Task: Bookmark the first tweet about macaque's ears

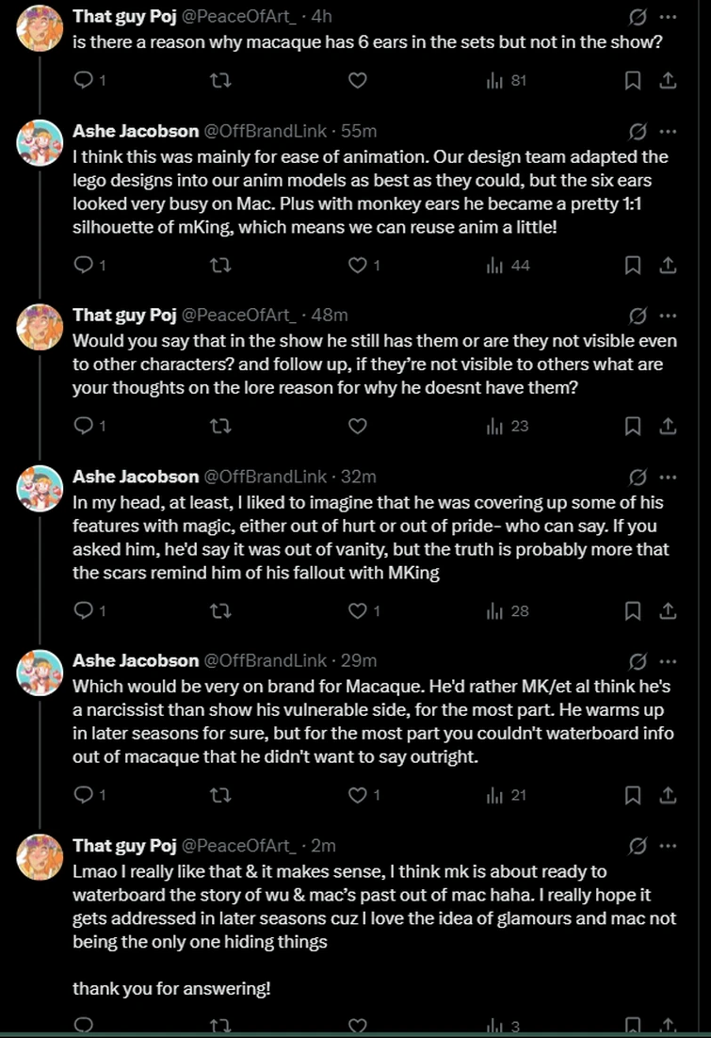Action: click(633, 81)
